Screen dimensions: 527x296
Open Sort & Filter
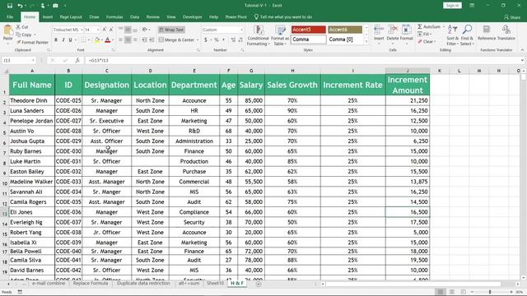(x=452, y=35)
